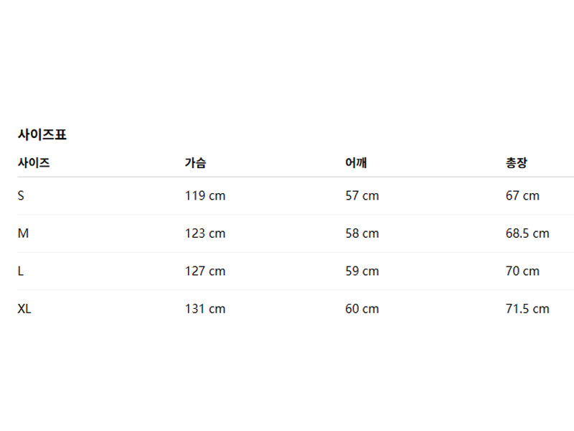Click the M size row label

coord(23,233)
